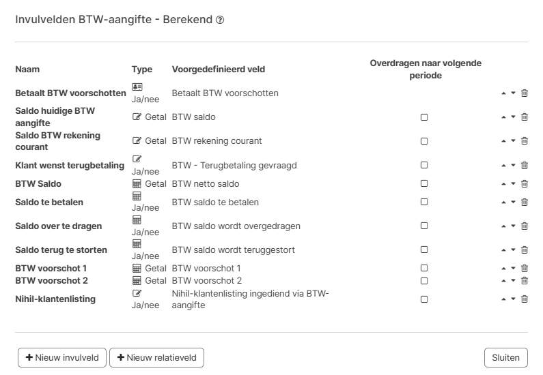Delete the Saldo terug te storten field
The image size is (543, 375).
coord(525,250)
